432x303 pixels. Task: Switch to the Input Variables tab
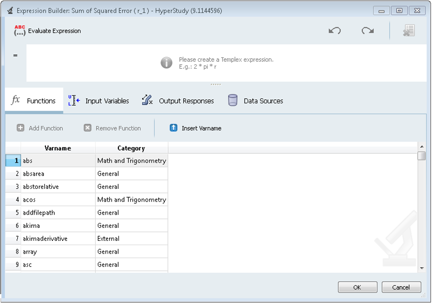point(99,101)
